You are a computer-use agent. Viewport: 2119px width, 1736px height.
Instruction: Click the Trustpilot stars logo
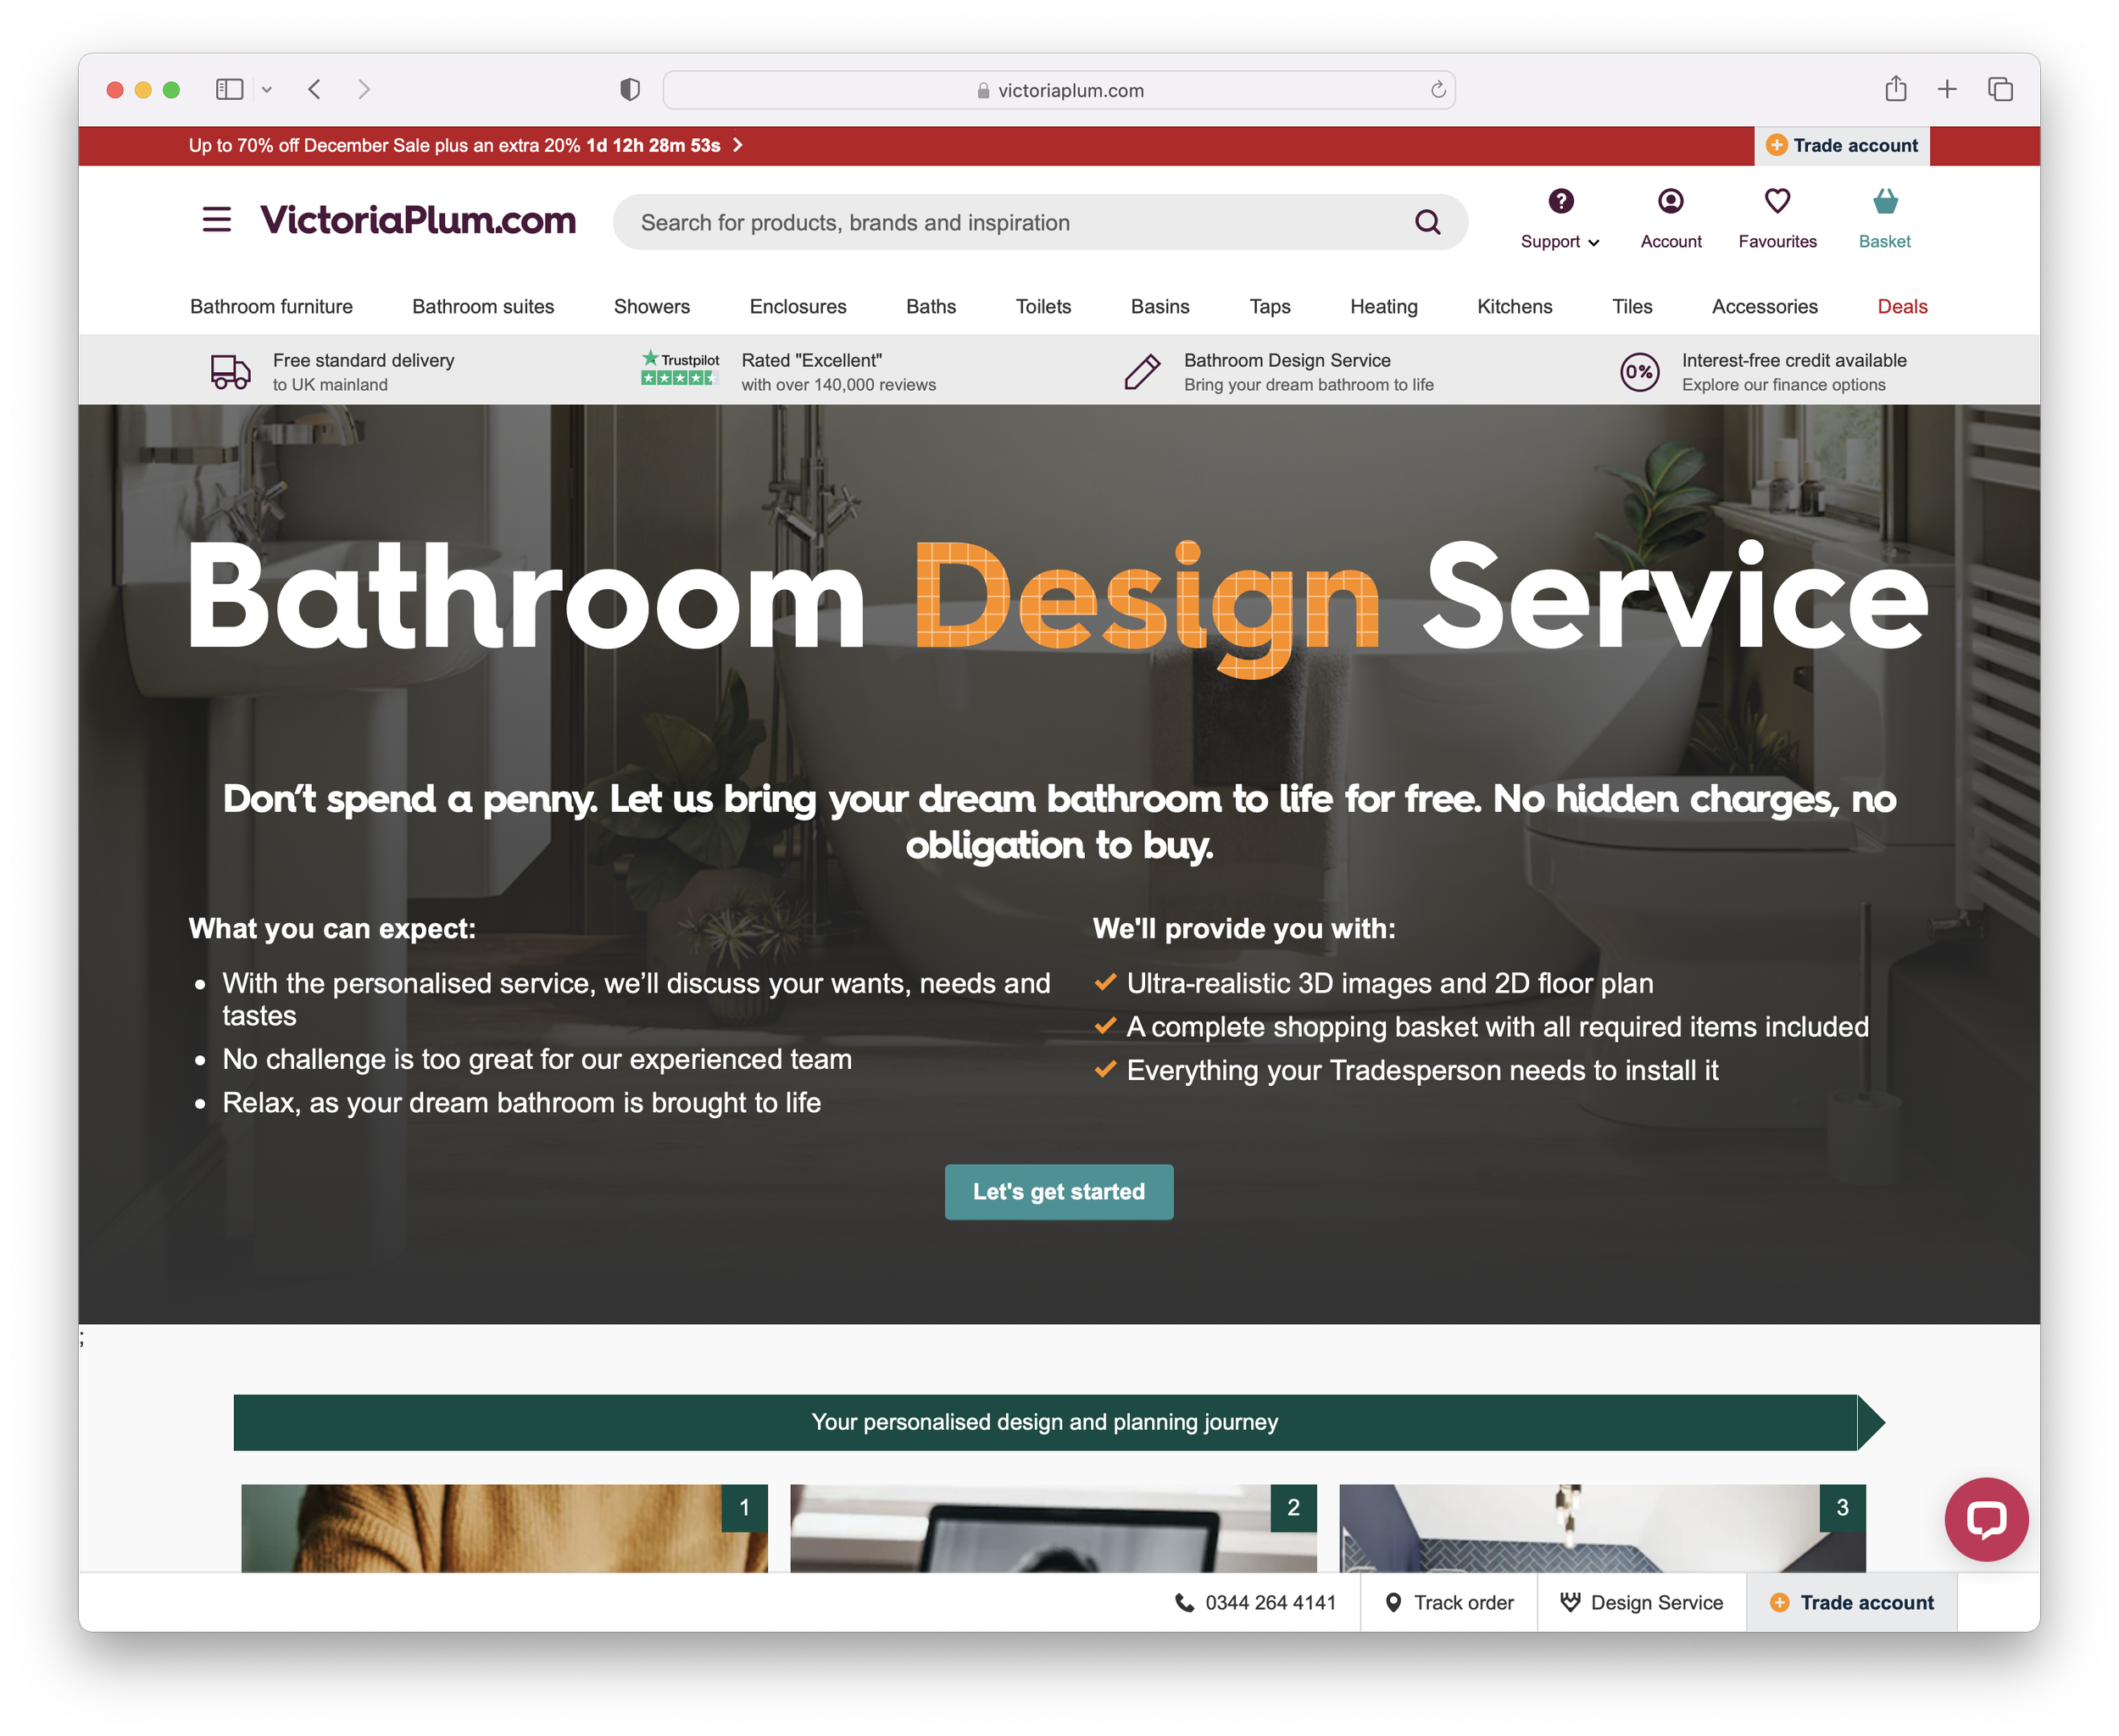coord(680,367)
